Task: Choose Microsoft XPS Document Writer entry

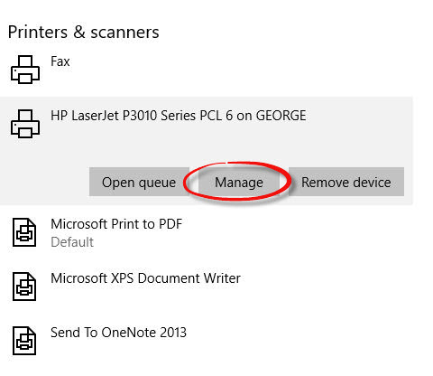Action: [x=145, y=278]
